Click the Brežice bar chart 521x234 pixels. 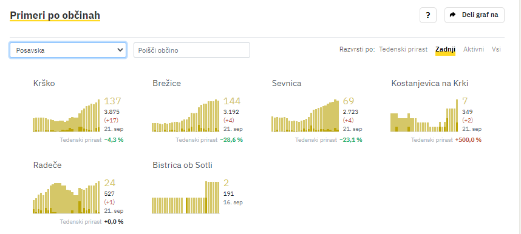point(186,115)
